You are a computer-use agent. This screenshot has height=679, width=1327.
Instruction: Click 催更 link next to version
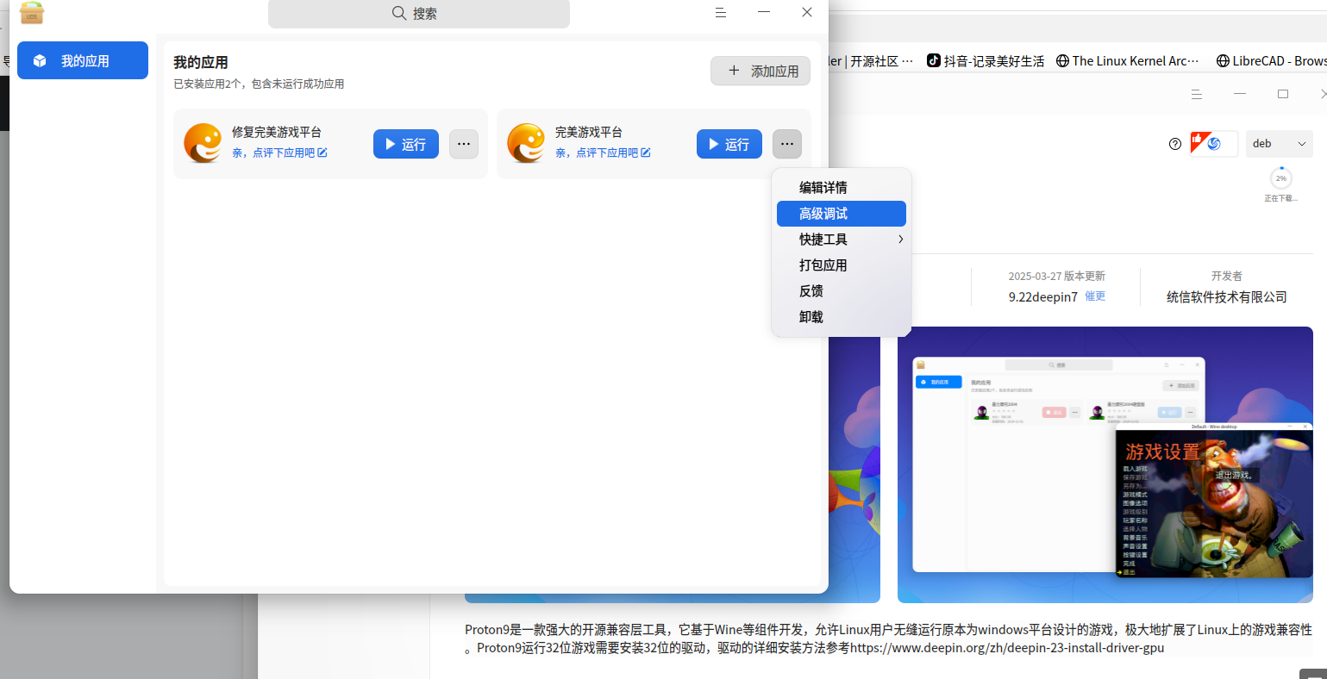(x=1095, y=296)
